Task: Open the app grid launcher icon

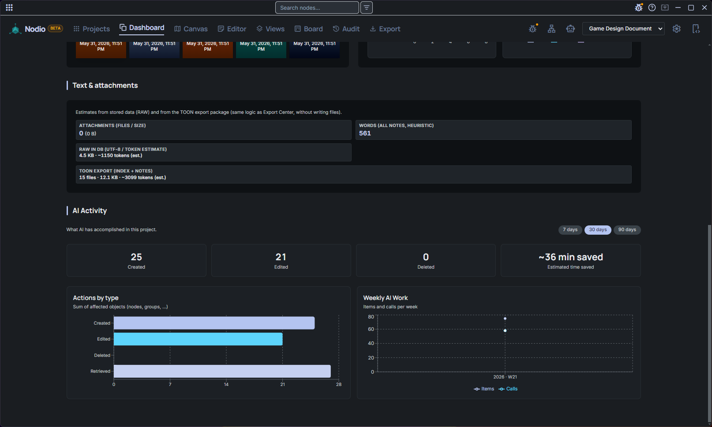Action: [9, 7]
